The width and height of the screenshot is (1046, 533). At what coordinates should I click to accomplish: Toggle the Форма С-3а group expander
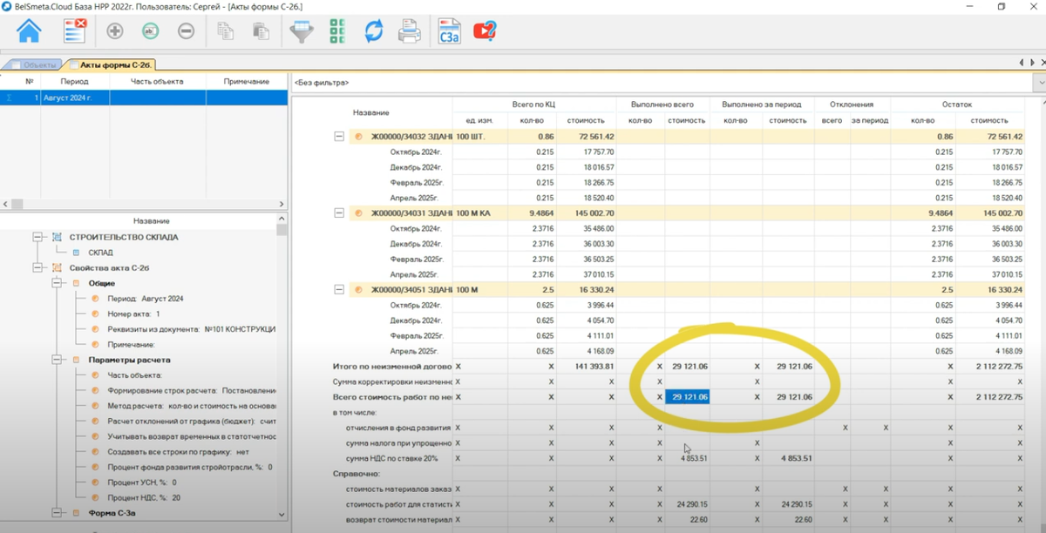pos(57,513)
